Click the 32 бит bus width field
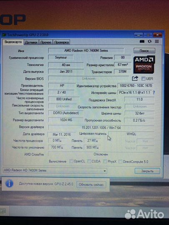The image size is (169, 225). 139,113
